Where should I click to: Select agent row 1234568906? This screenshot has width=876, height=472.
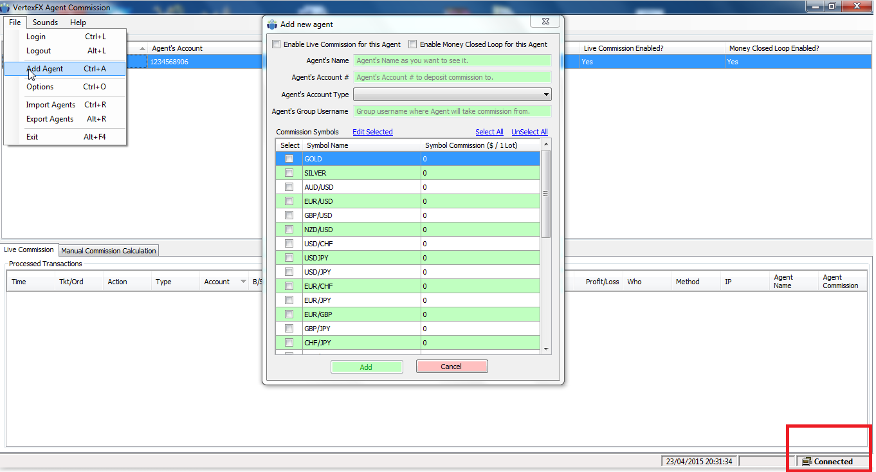[437, 62]
